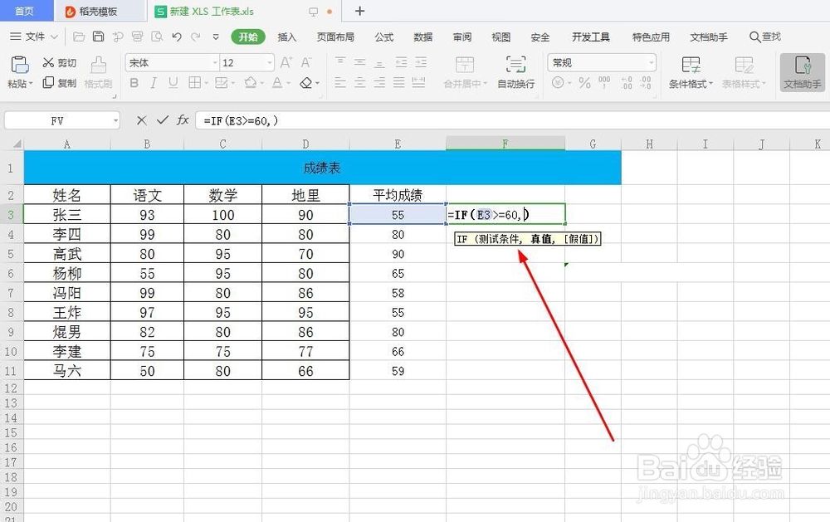Click the percent style icon
This screenshot has height=522, width=830.
coord(585,83)
